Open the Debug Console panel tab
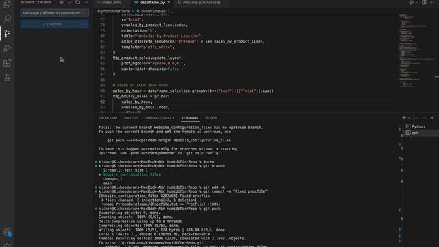 (160, 118)
